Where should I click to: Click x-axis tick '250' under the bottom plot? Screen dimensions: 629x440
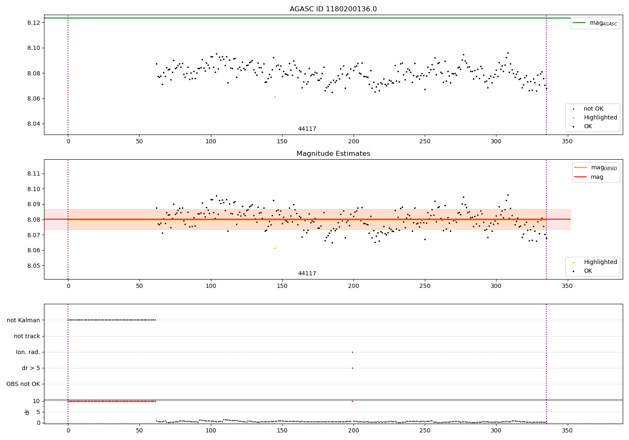click(425, 430)
